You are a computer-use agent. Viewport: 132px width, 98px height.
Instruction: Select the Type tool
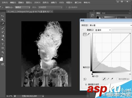3,44
